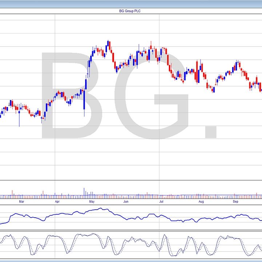Select the September price peak candlestick
The width and height of the screenshot is (262, 262).
pos(237,65)
